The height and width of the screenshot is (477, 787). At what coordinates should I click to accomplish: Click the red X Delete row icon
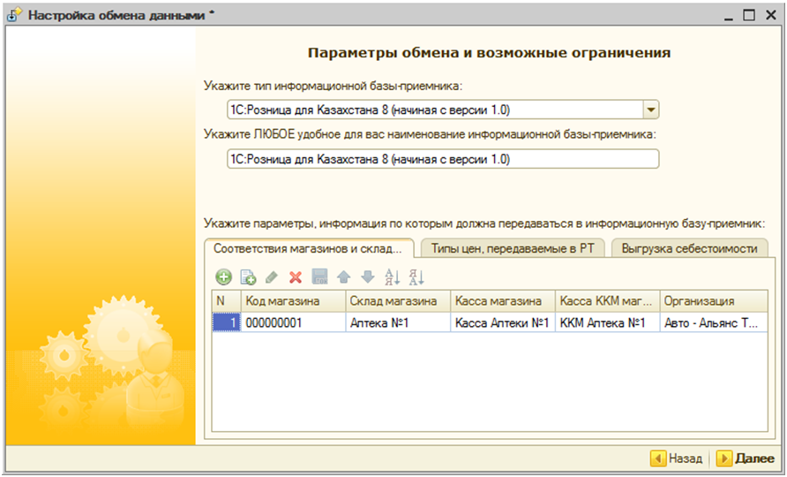click(296, 277)
